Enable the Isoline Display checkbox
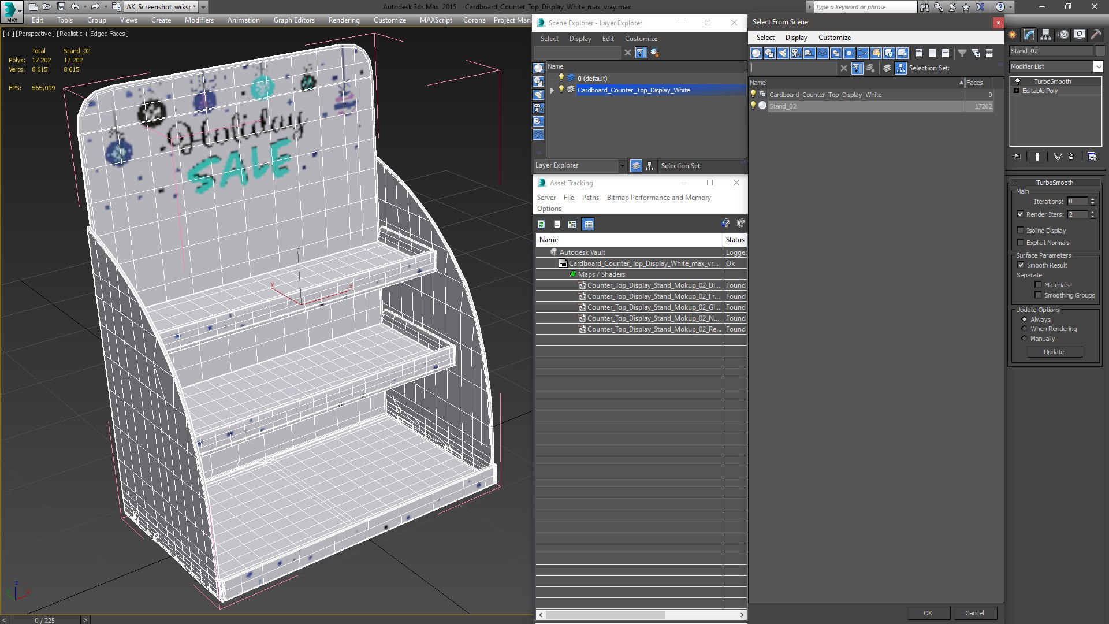The width and height of the screenshot is (1109, 624). (x=1021, y=231)
